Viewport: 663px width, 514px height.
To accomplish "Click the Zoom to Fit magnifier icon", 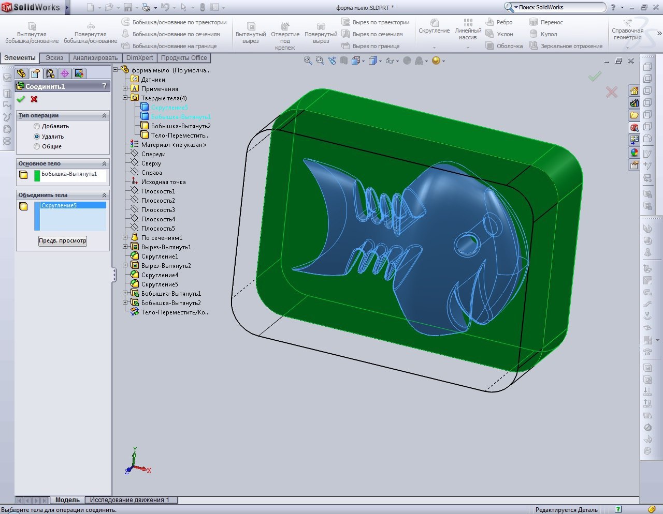I will 308,61.
